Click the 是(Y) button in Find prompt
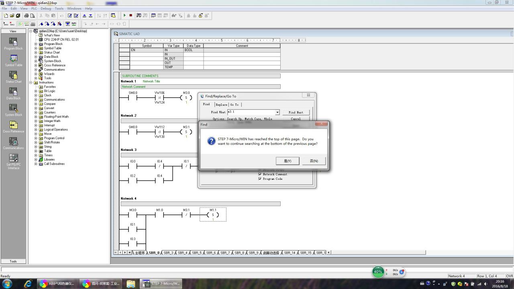The height and width of the screenshot is (289, 514). pyautogui.click(x=288, y=161)
